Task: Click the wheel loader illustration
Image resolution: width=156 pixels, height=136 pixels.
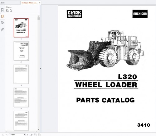Action: pyautogui.click(x=105, y=50)
